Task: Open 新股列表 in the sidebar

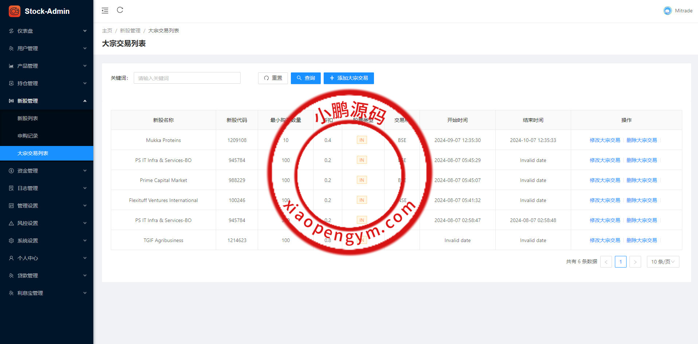Action: tap(28, 118)
